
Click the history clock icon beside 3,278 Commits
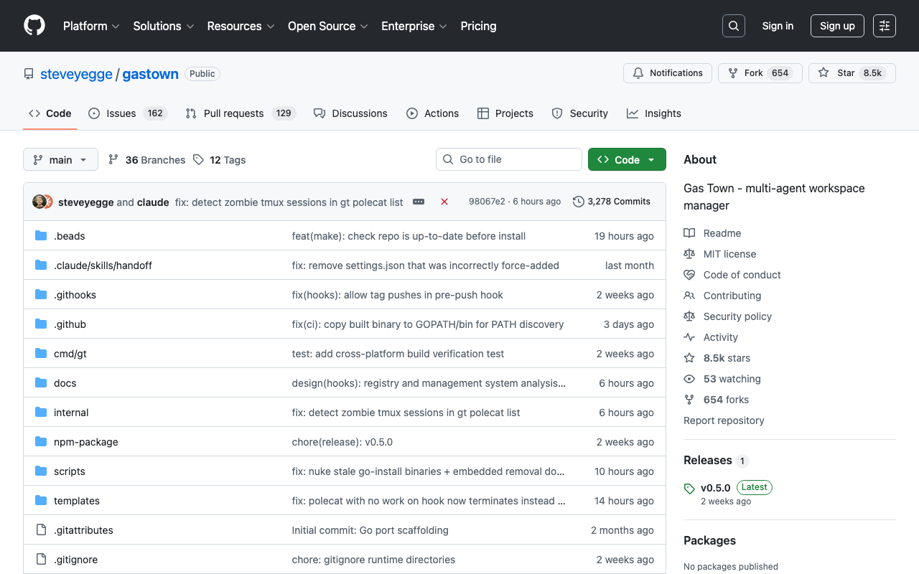tap(579, 201)
